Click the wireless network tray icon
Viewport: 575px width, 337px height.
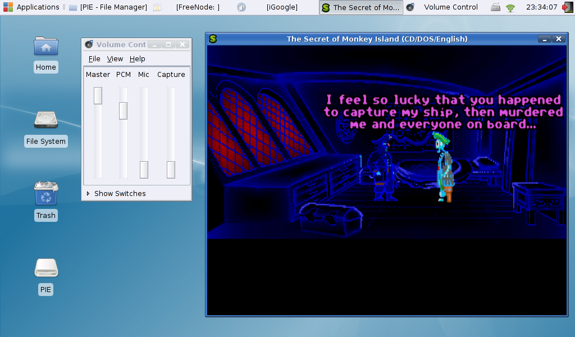[510, 7]
